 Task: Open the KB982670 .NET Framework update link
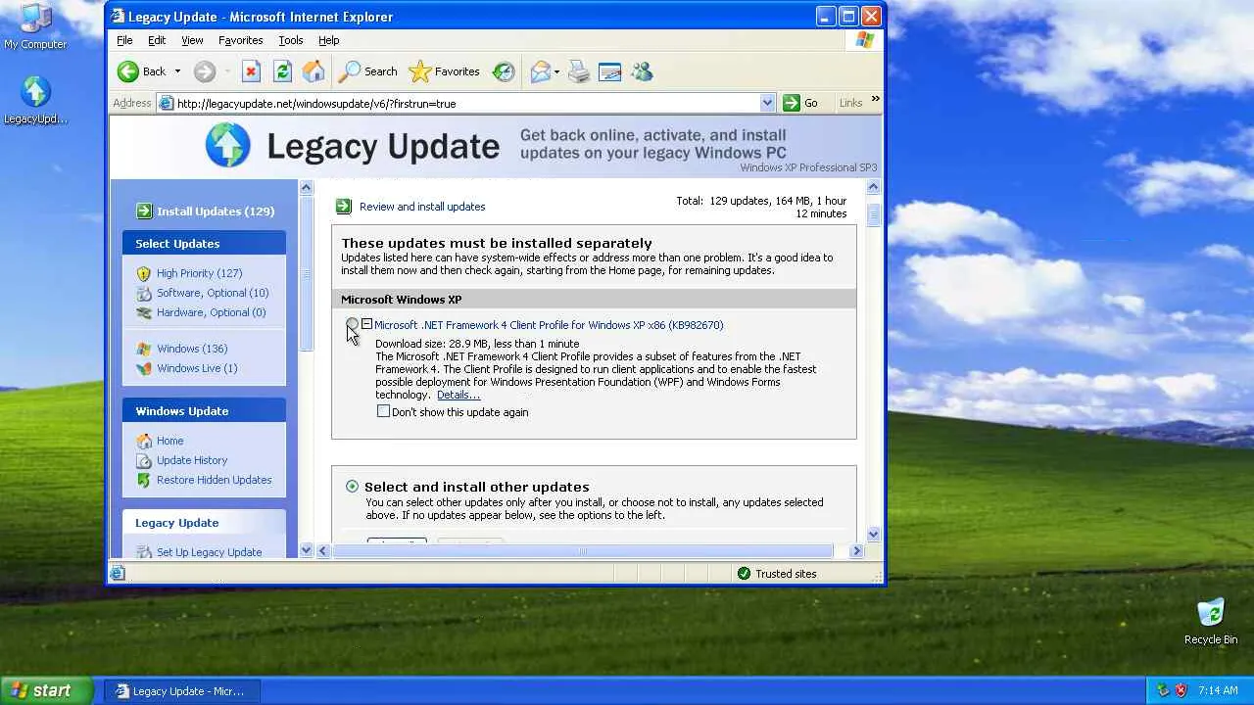(549, 325)
